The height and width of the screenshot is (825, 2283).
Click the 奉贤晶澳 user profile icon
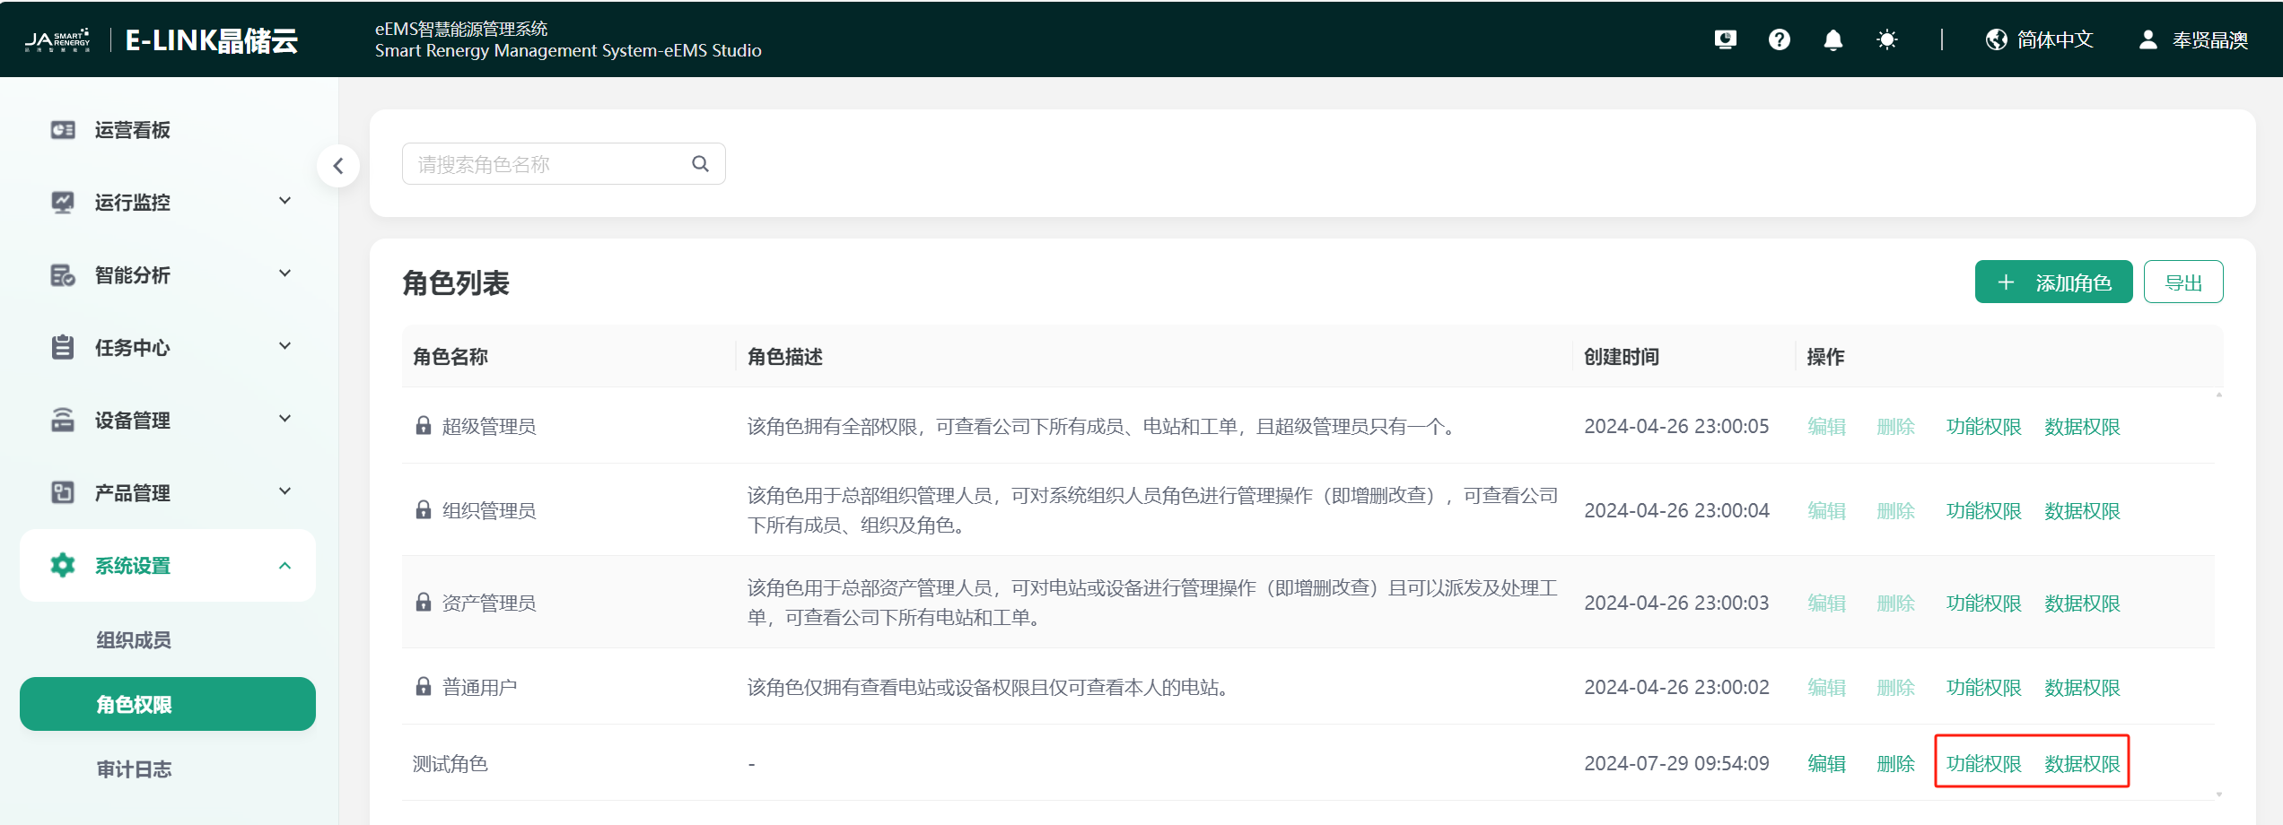[2147, 39]
